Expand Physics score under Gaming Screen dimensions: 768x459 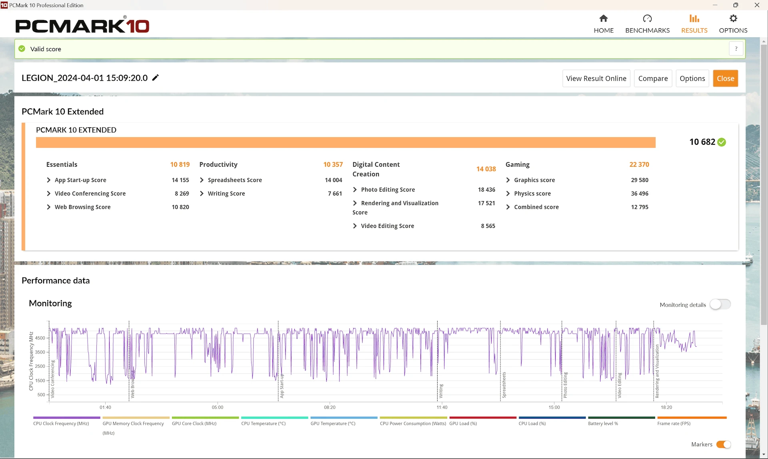[508, 194]
